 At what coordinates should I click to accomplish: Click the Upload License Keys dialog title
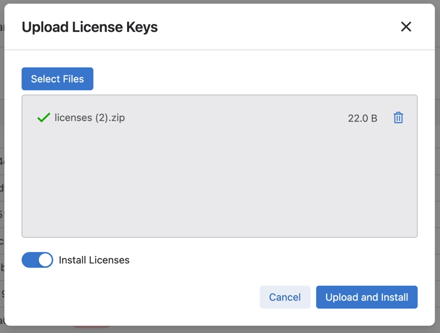(x=90, y=27)
